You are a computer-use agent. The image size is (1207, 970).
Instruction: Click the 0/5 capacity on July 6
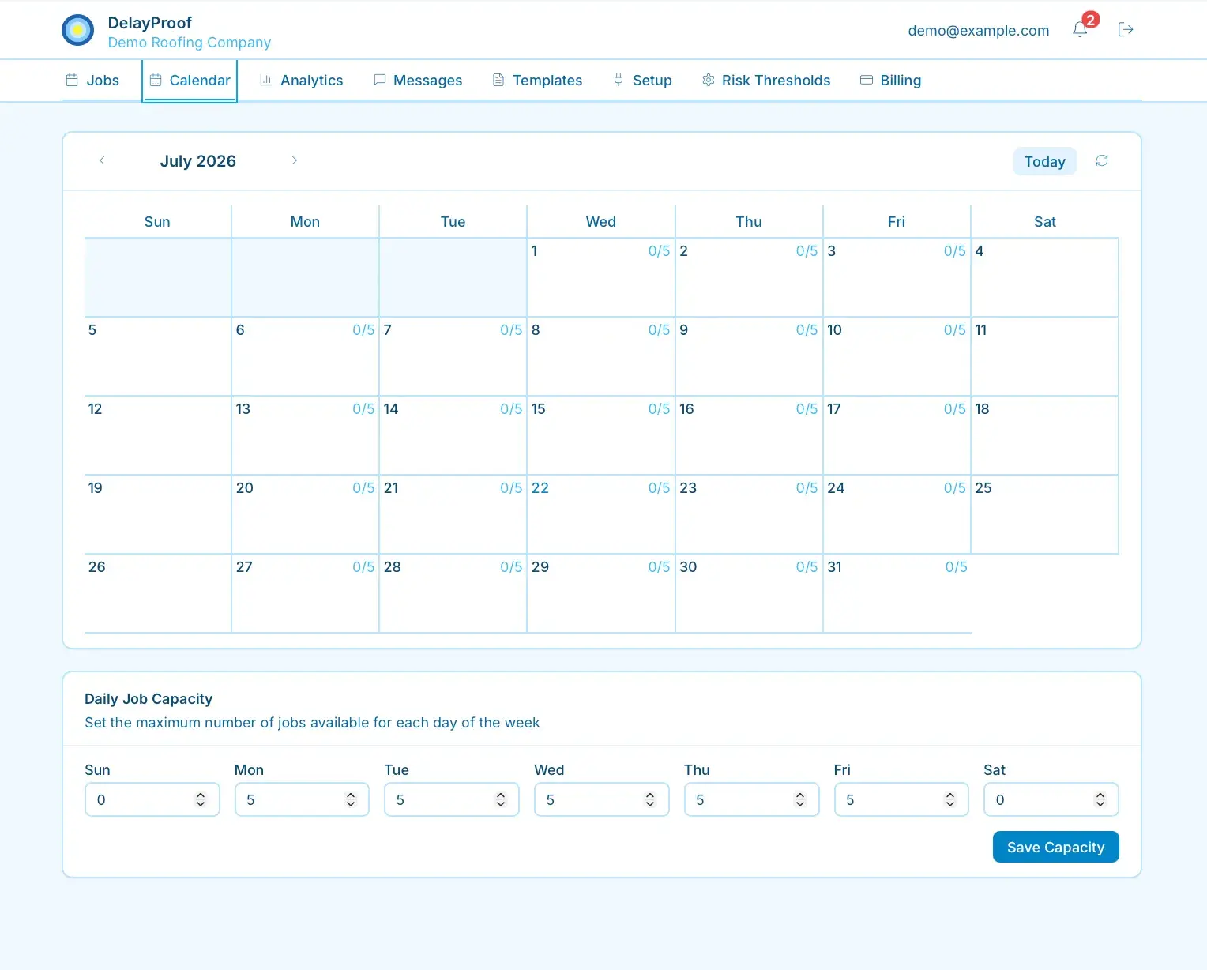pos(363,330)
